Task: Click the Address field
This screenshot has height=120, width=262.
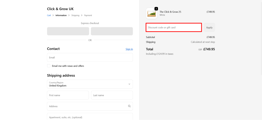Action: click(x=90, y=106)
